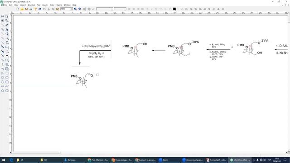This screenshot has width=290, height=163.
Task: Create a new document
Action: coord(18,9)
